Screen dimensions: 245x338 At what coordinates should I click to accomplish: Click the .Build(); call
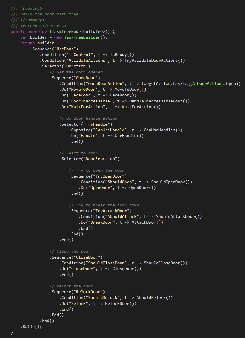(31, 327)
